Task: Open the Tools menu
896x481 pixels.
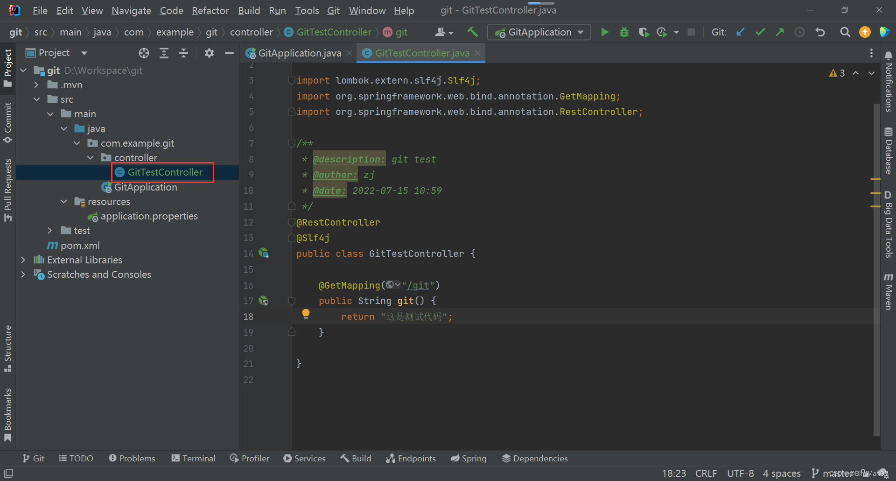Action: pyautogui.click(x=307, y=10)
